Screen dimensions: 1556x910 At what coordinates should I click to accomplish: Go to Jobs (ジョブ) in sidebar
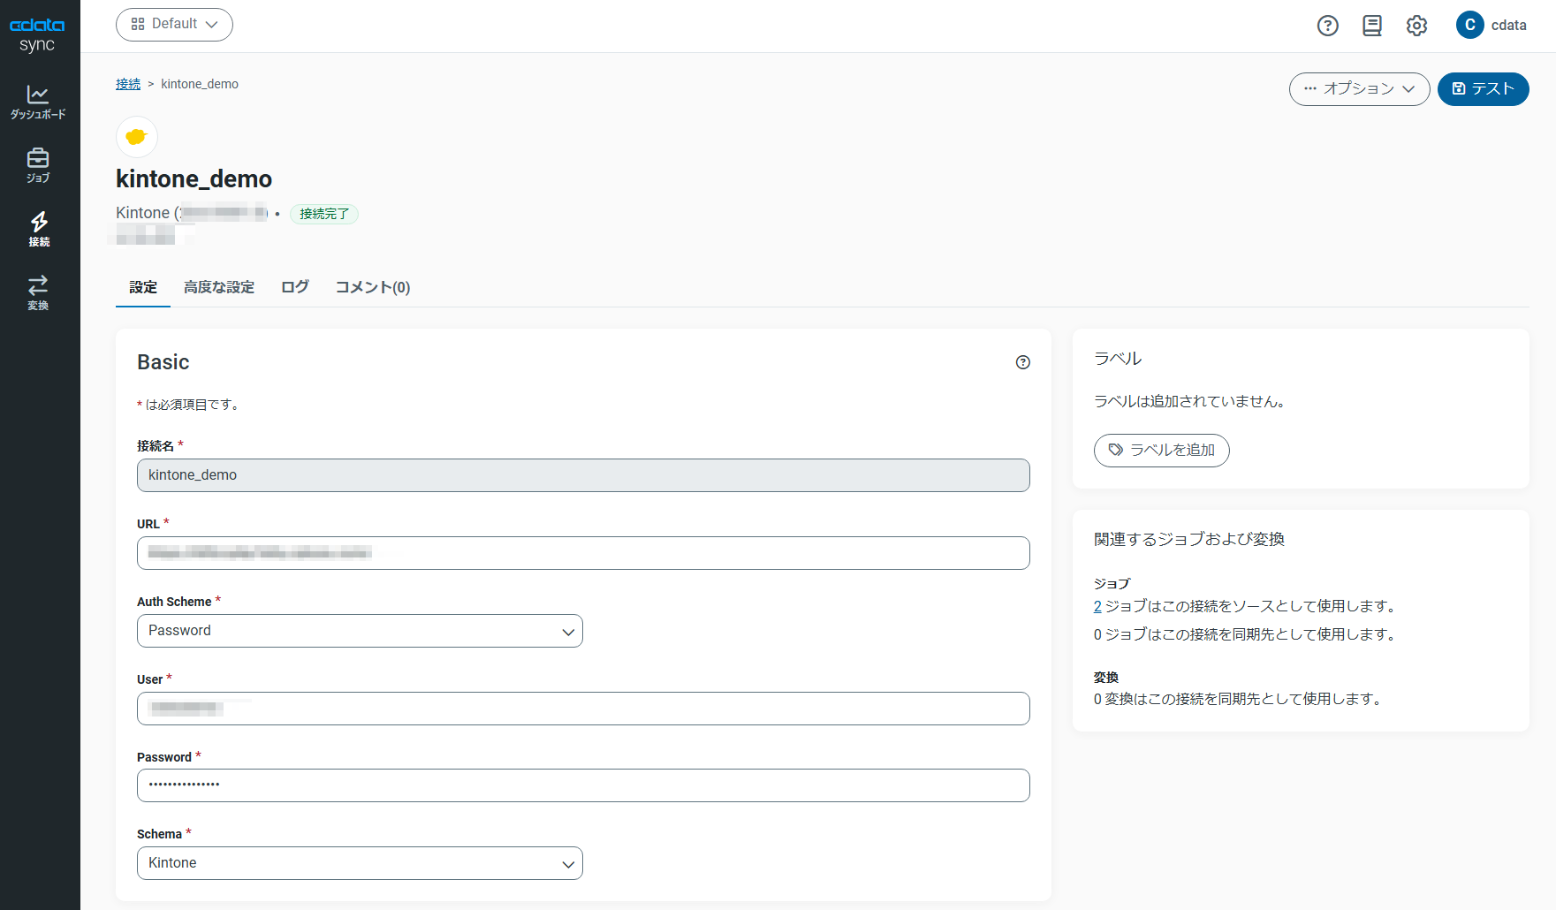(x=38, y=165)
